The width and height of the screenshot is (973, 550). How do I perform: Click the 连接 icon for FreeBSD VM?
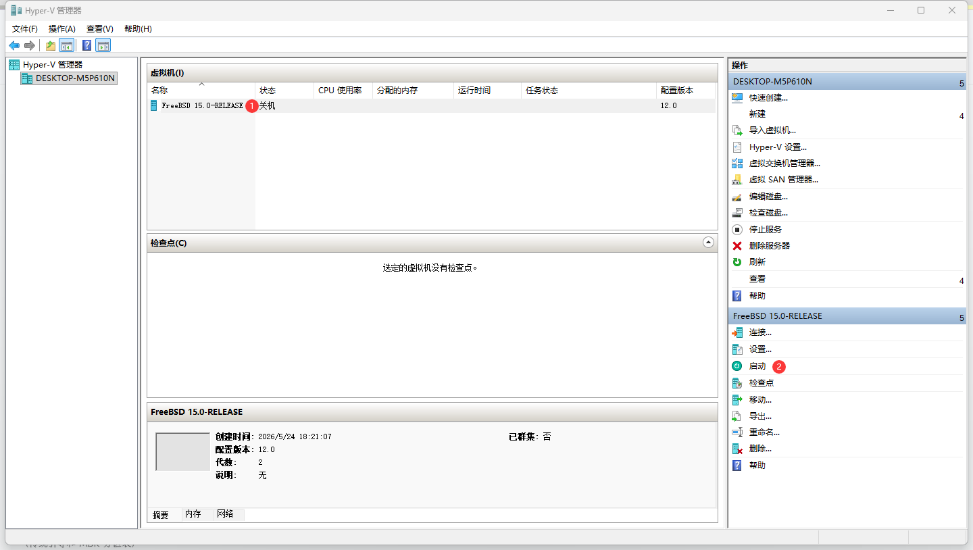pos(737,332)
